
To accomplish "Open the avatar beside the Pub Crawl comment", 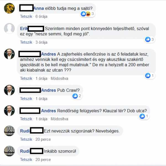I will [9, 90].
